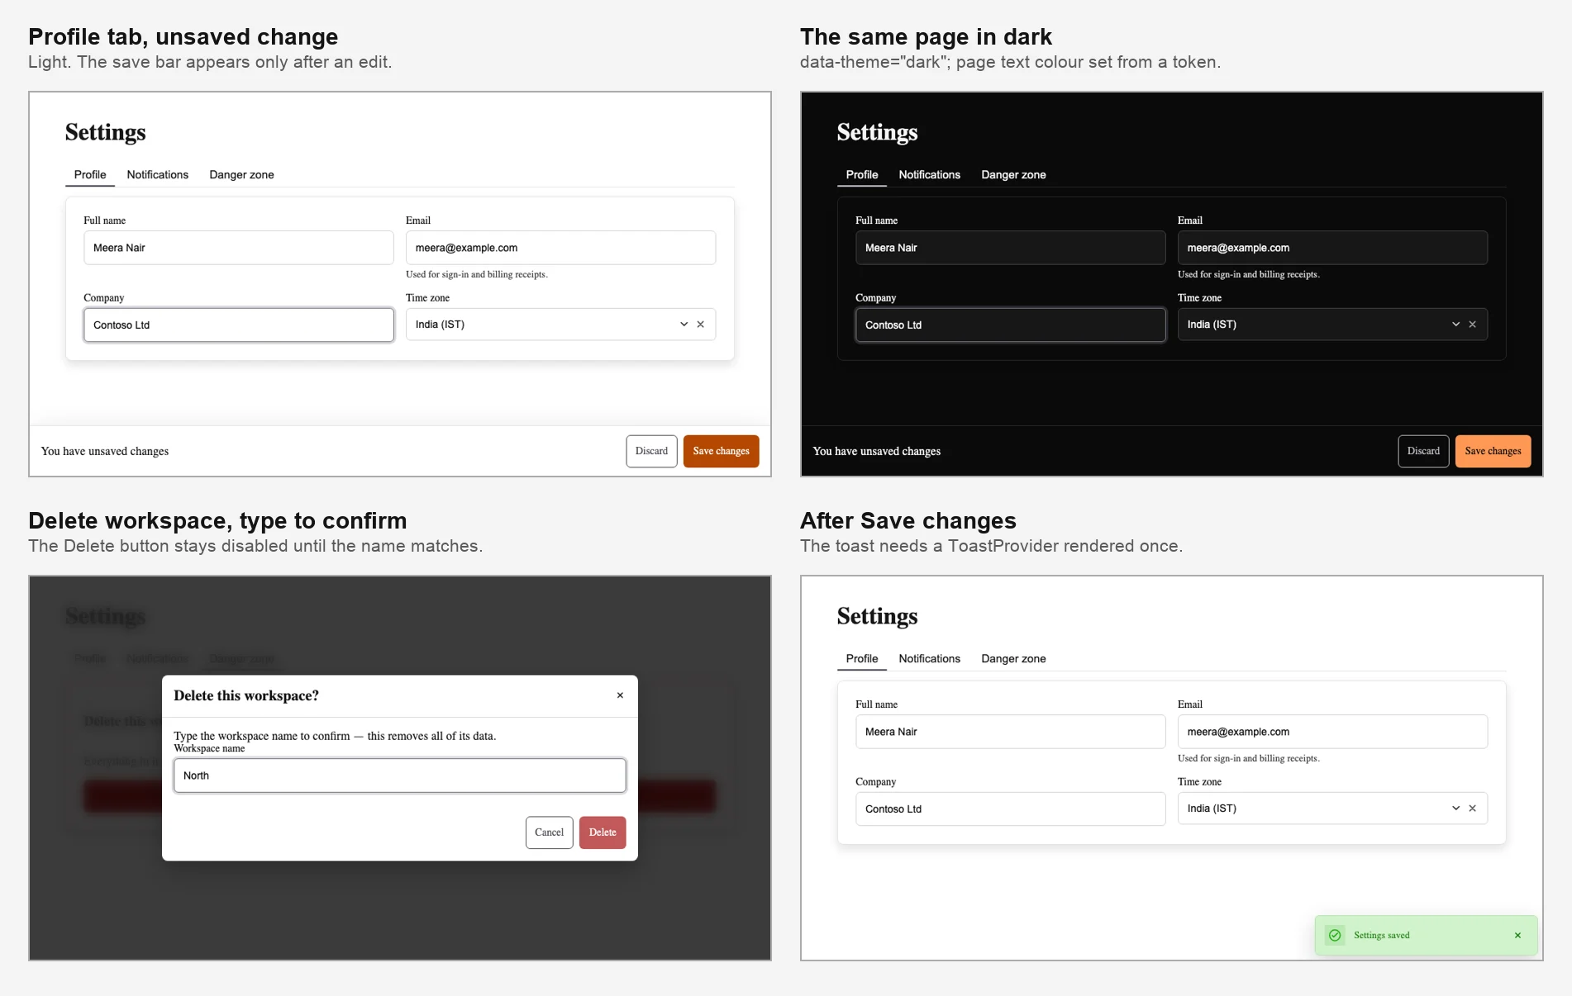Close the Delete this workspace dialog
The image size is (1572, 996).
pos(620,695)
